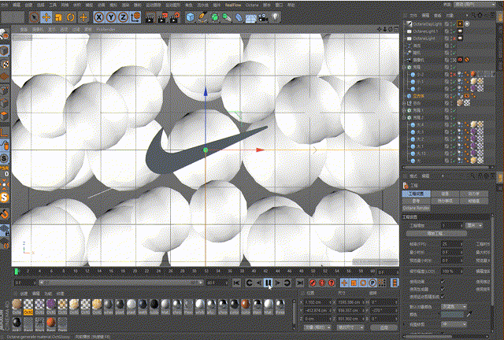Toggle the Parameter P keyframe button
The width and height of the screenshot is (504, 340).
pyautogui.click(x=372, y=283)
